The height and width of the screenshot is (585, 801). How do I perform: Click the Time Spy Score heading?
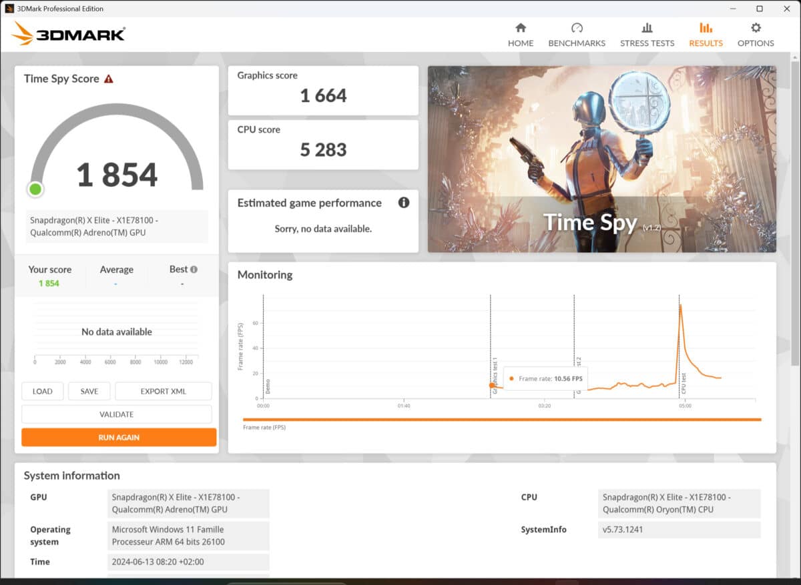click(61, 79)
